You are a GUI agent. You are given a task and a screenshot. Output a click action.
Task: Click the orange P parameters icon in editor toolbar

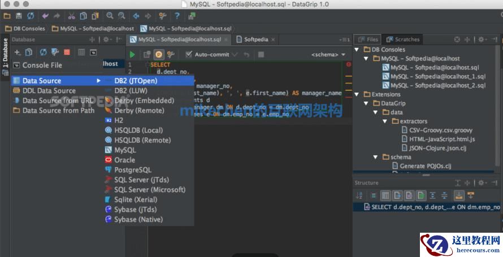pyautogui.click(x=158, y=54)
